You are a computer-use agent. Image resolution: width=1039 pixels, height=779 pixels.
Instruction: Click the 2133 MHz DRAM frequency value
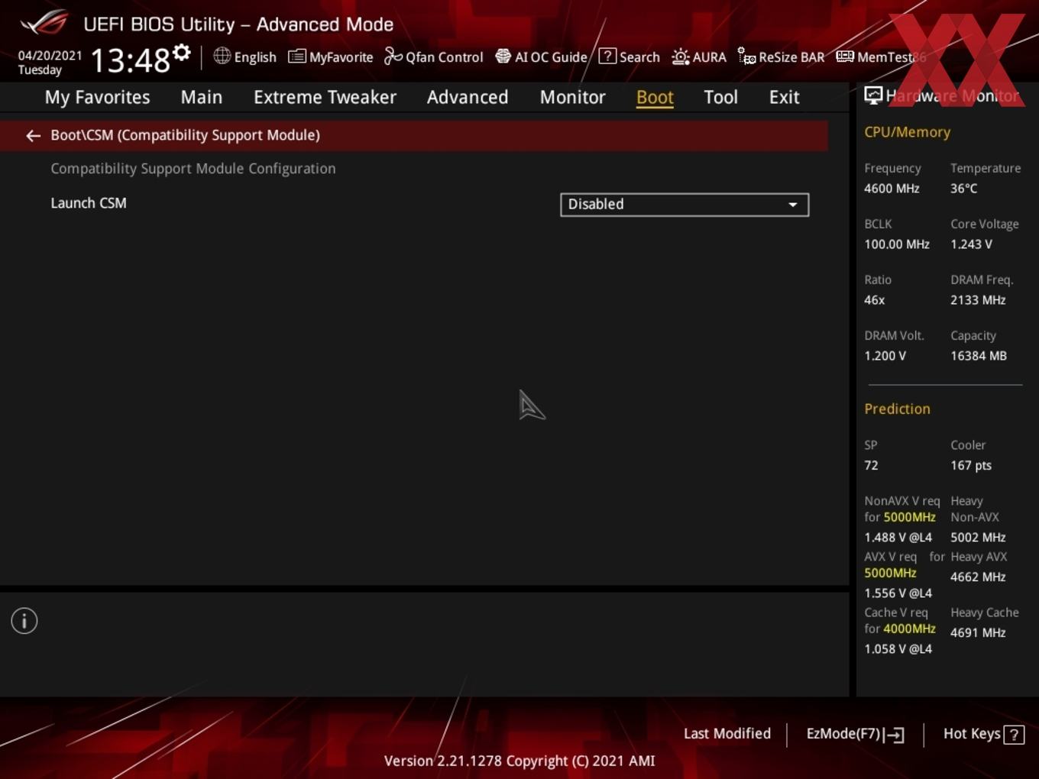pyautogui.click(x=978, y=300)
